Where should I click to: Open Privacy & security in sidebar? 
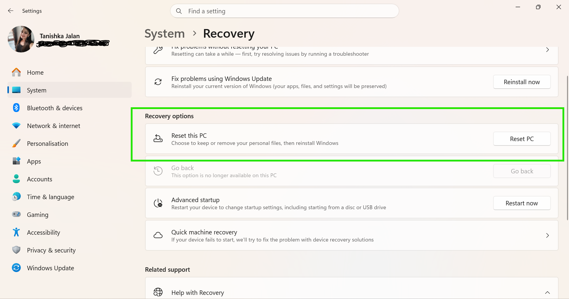pos(69,250)
